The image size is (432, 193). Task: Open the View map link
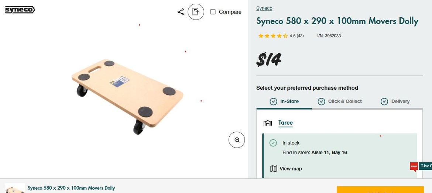291,169
